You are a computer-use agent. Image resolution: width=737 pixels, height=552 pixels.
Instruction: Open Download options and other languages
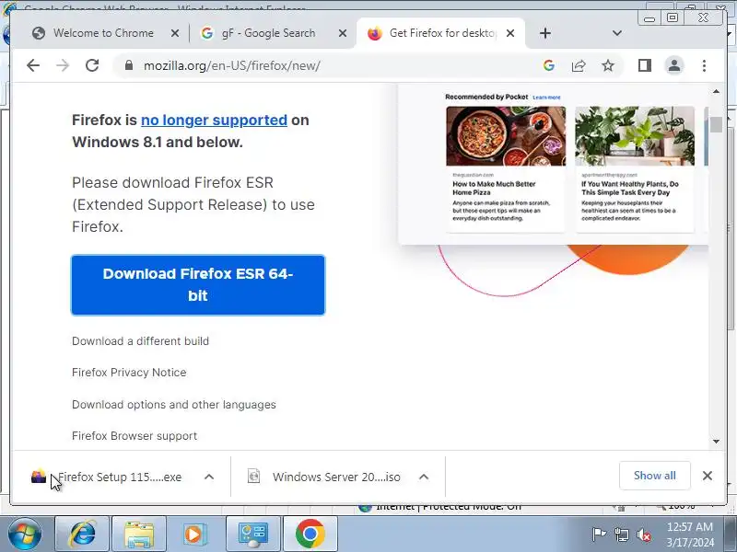174,405
